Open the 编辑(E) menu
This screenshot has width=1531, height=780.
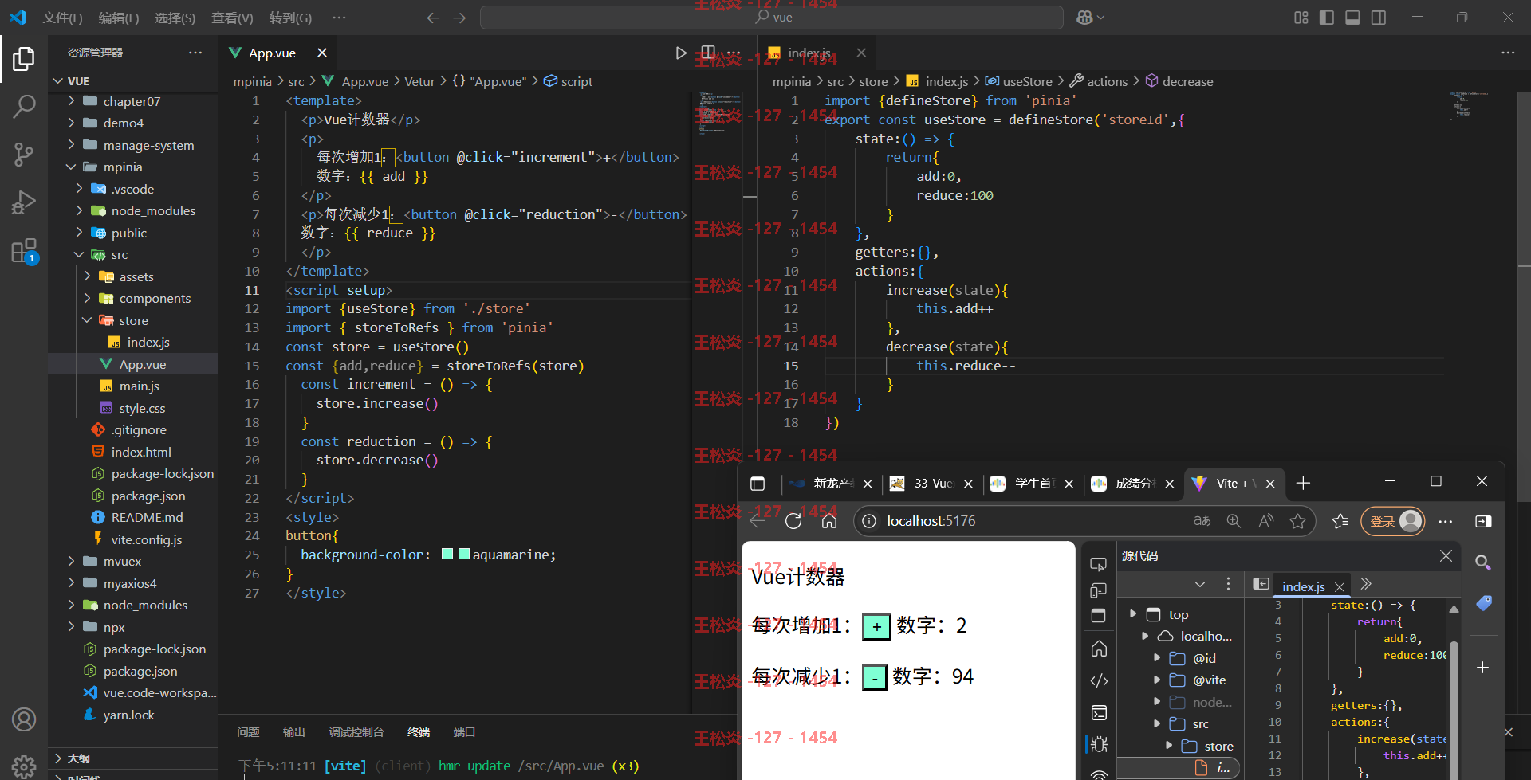[119, 18]
